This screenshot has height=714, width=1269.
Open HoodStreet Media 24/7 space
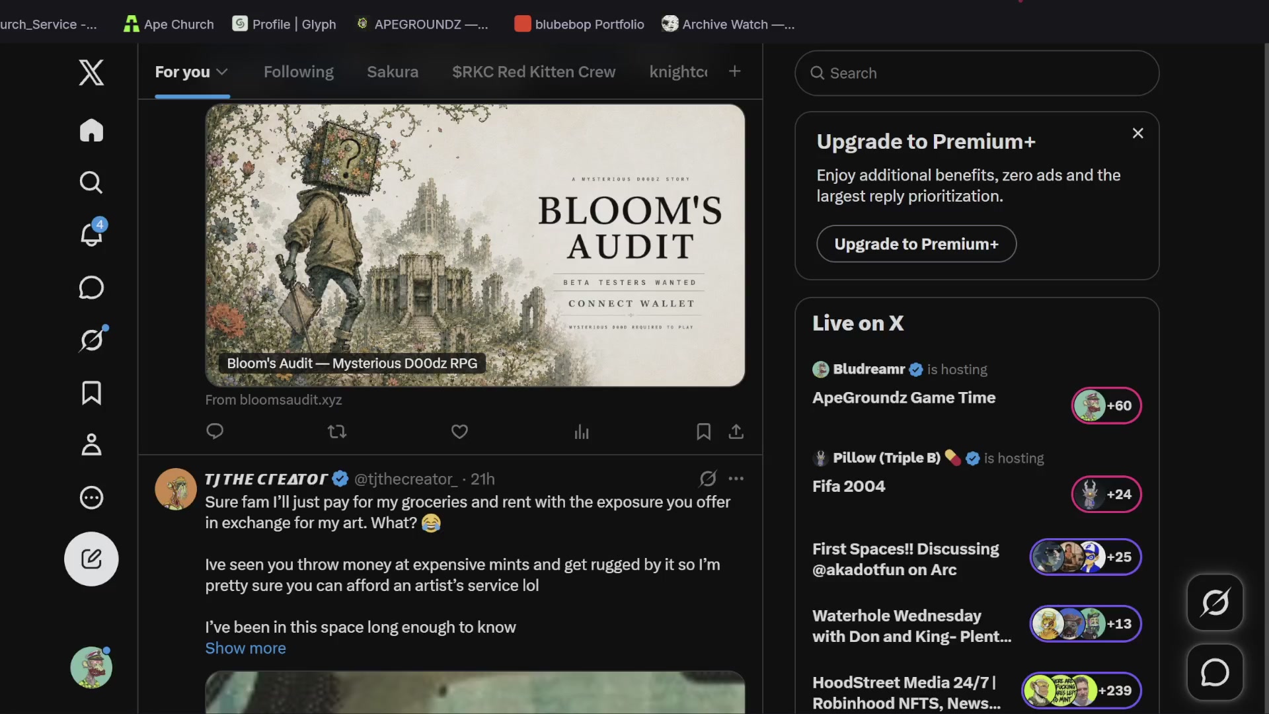(x=906, y=693)
